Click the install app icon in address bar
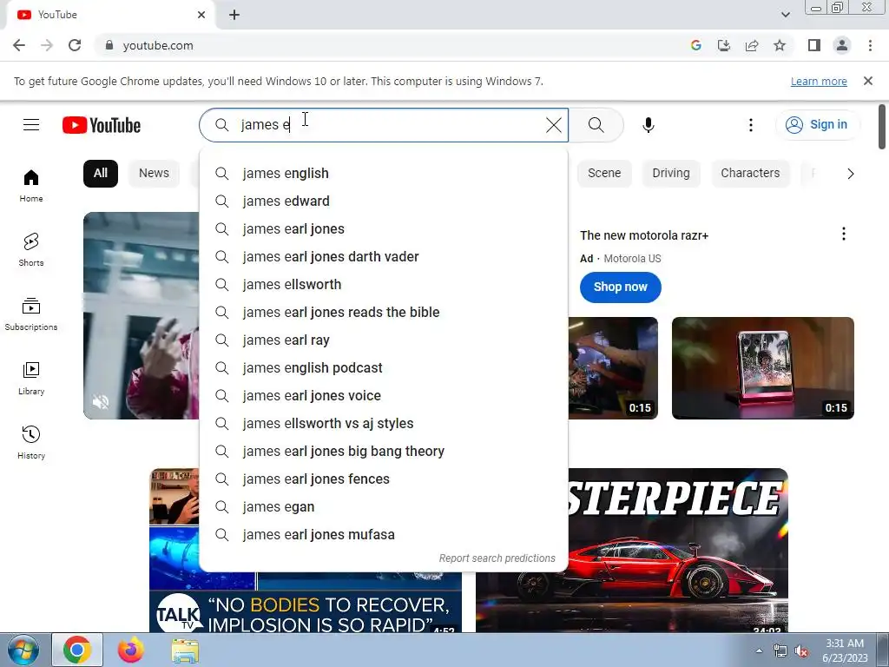 [723, 45]
